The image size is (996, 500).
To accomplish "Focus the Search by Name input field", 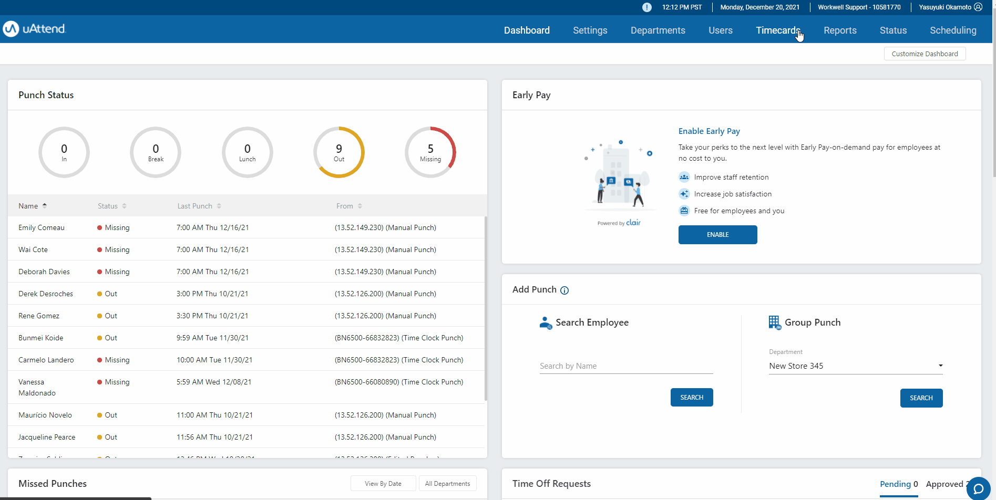I will [626, 366].
